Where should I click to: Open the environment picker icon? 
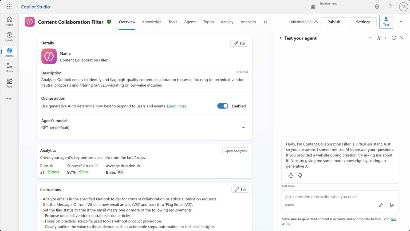pyautogui.click(x=313, y=6)
